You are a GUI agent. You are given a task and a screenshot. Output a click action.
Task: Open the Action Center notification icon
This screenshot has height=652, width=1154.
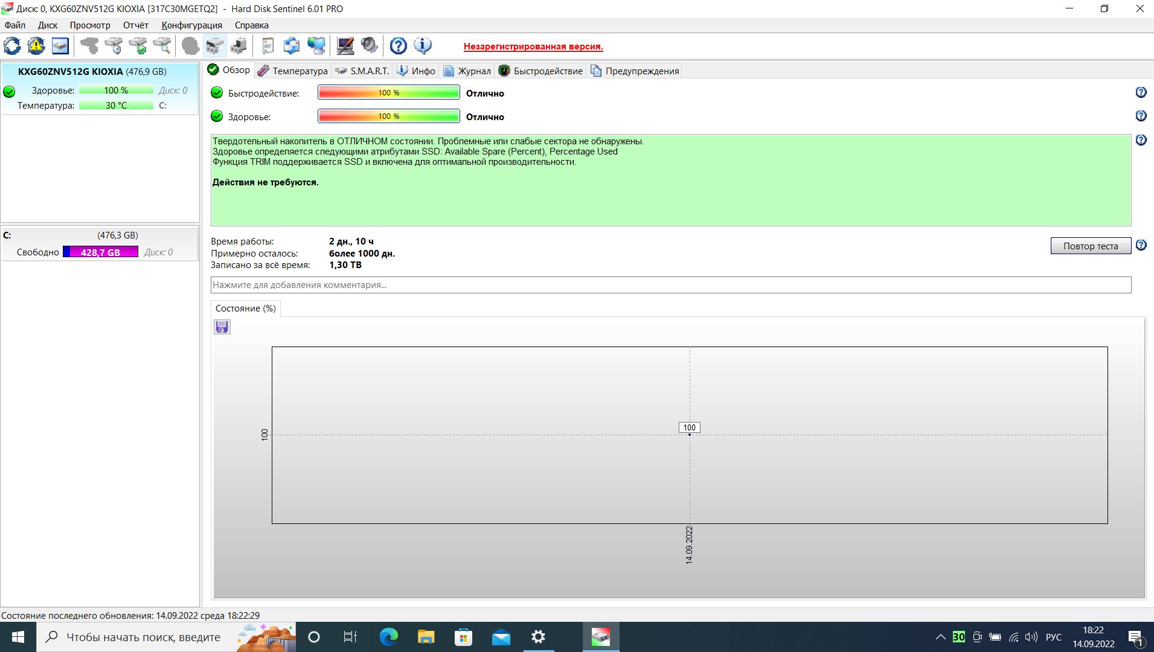click(x=1135, y=637)
